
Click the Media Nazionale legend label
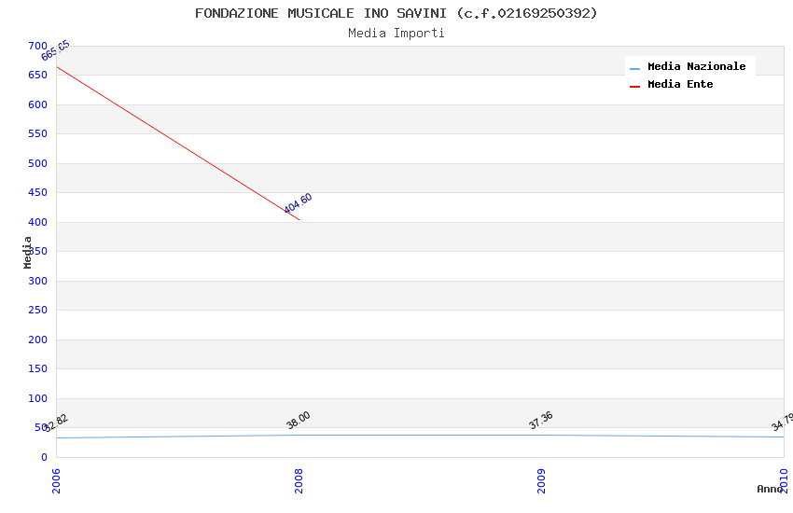click(696, 66)
